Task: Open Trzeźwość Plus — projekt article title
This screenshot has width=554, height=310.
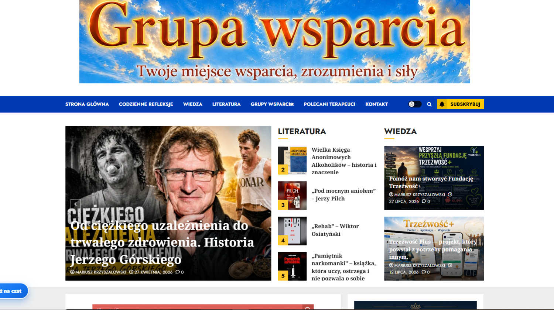Action: [433, 249]
